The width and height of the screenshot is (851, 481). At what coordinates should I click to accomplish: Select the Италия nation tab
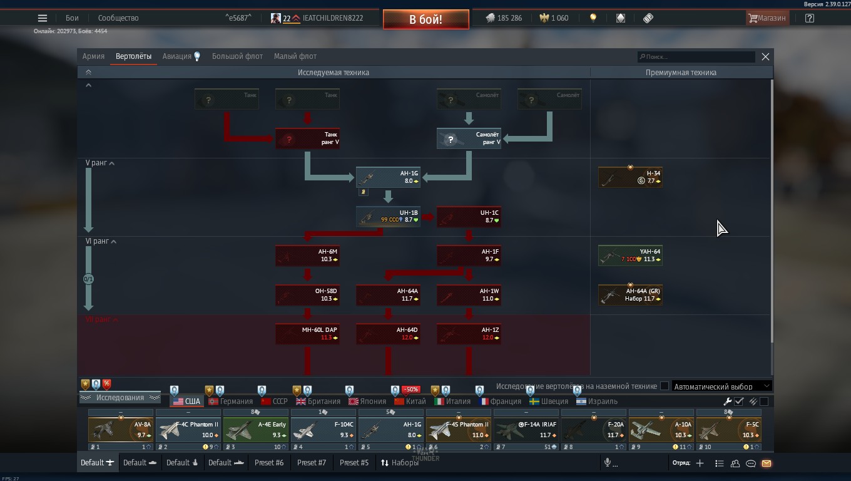[452, 401]
